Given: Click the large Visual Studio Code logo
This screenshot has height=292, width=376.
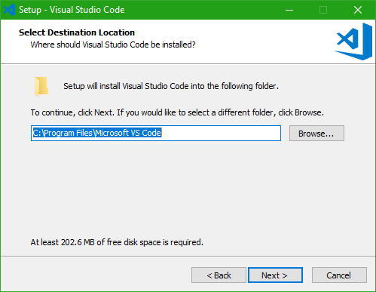Looking at the screenshot, I should click(x=353, y=41).
